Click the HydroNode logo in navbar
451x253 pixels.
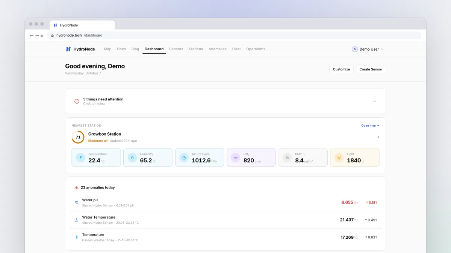[80, 49]
